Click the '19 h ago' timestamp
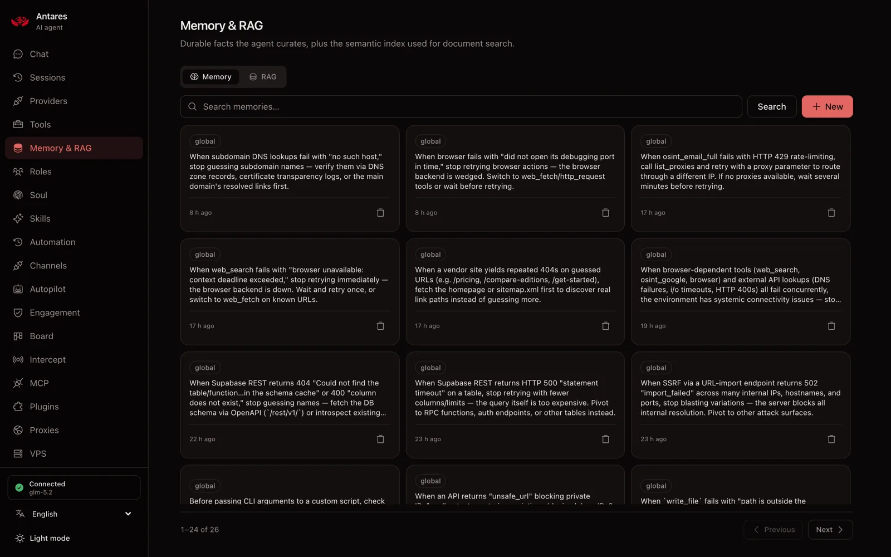This screenshot has width=891, height=557. [x=653, y=326]
